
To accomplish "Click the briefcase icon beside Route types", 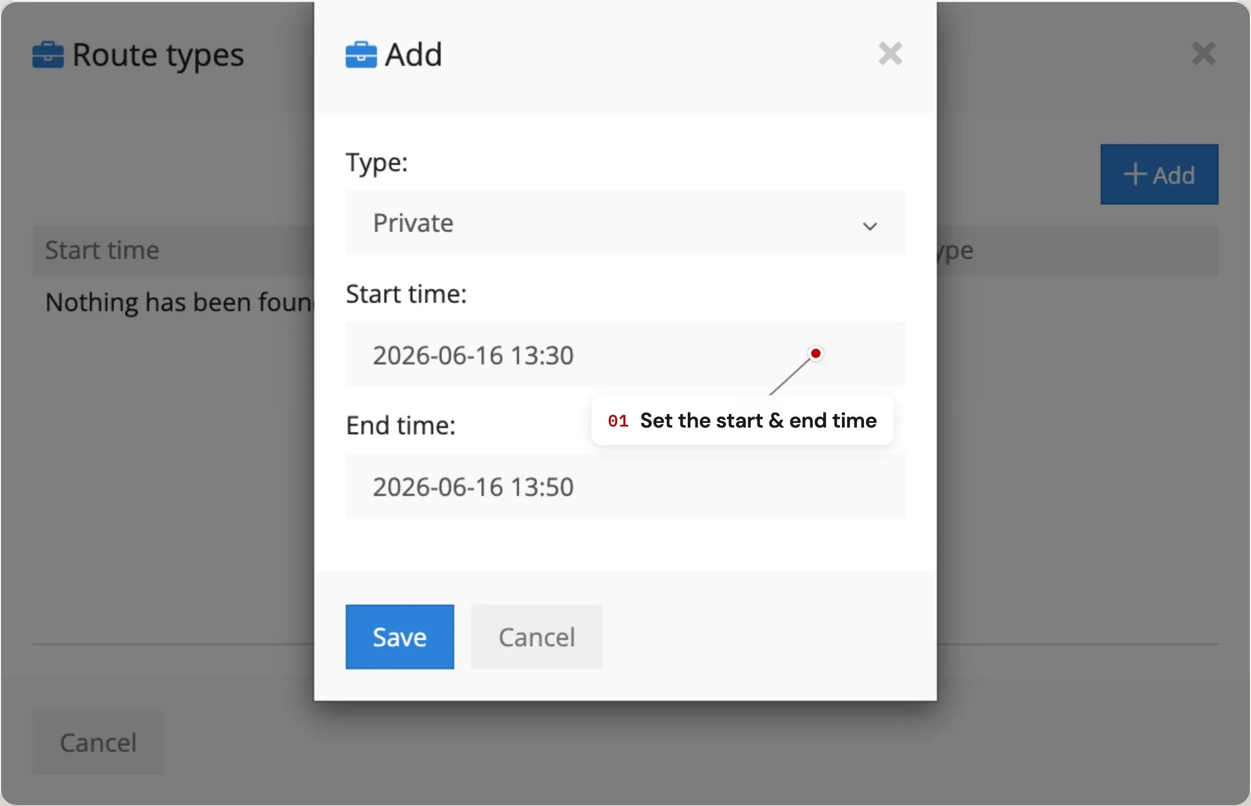I will [x=48, y=54].
